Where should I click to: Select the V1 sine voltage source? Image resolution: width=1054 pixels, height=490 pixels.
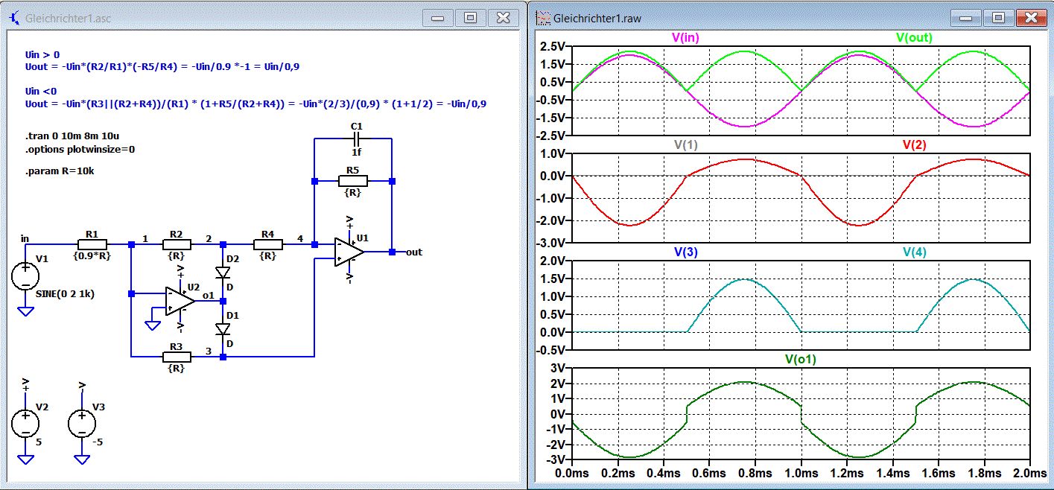[x=25, y=276]
